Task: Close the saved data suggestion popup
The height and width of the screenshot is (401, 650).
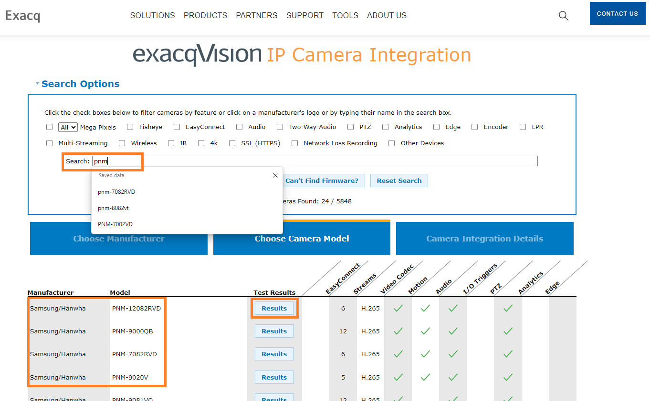Action: pos(275,175)
